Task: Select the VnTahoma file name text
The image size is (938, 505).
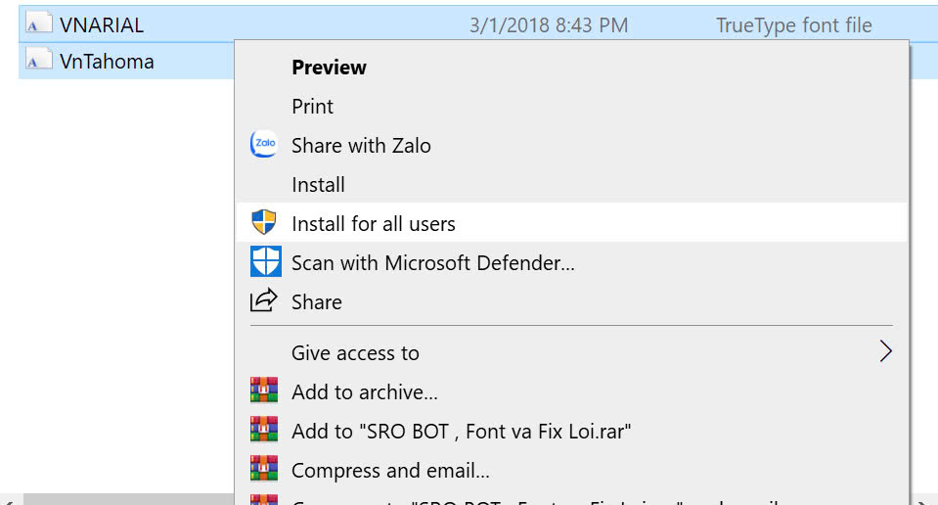Action: pos(107,62)
